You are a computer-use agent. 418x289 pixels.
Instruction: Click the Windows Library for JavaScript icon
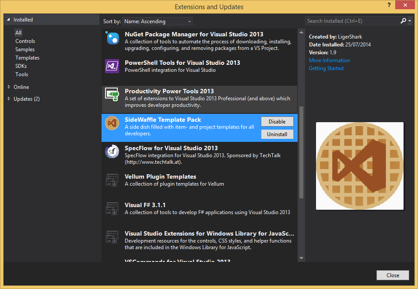[x=112, y=237]
